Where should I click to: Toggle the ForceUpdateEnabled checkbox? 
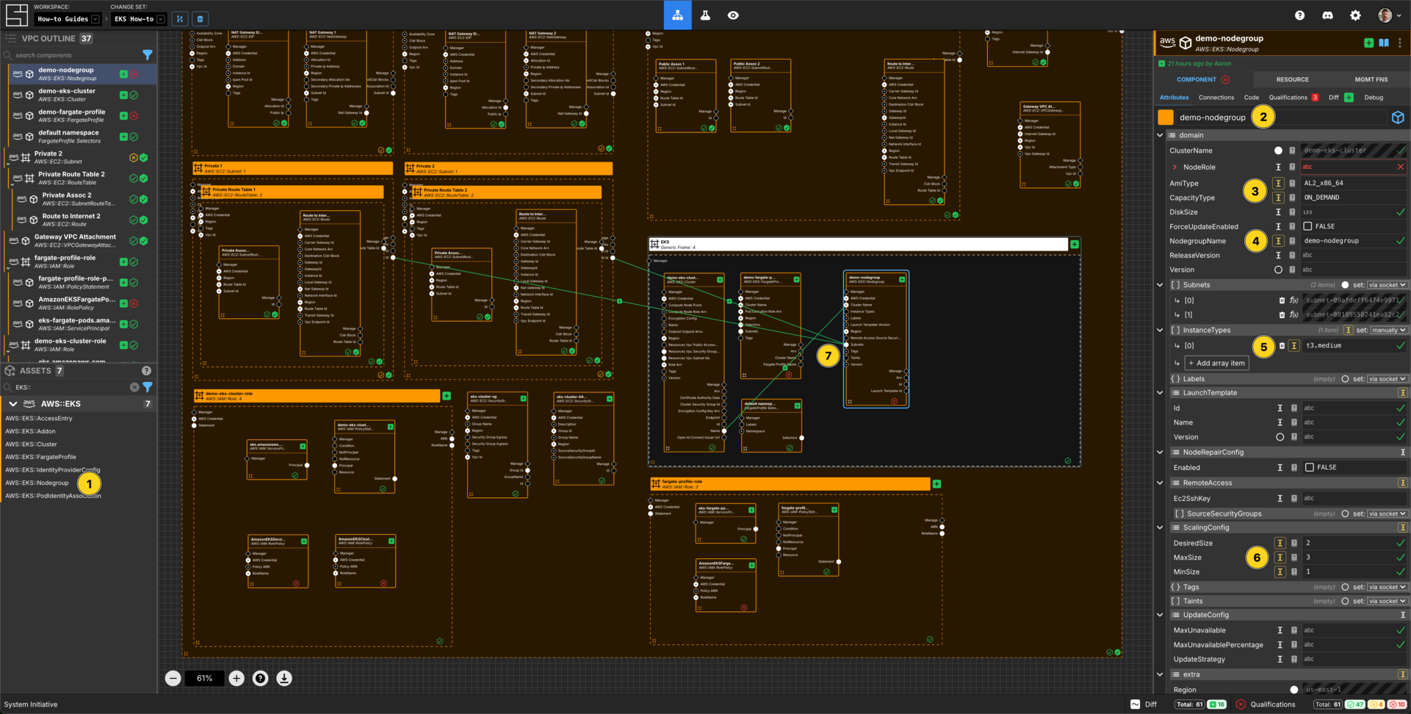point(1307,226)
